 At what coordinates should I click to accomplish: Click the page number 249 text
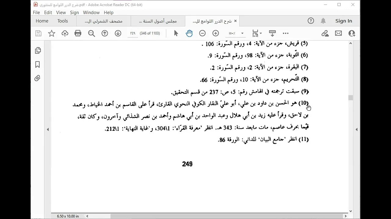[x=187, y=164]
